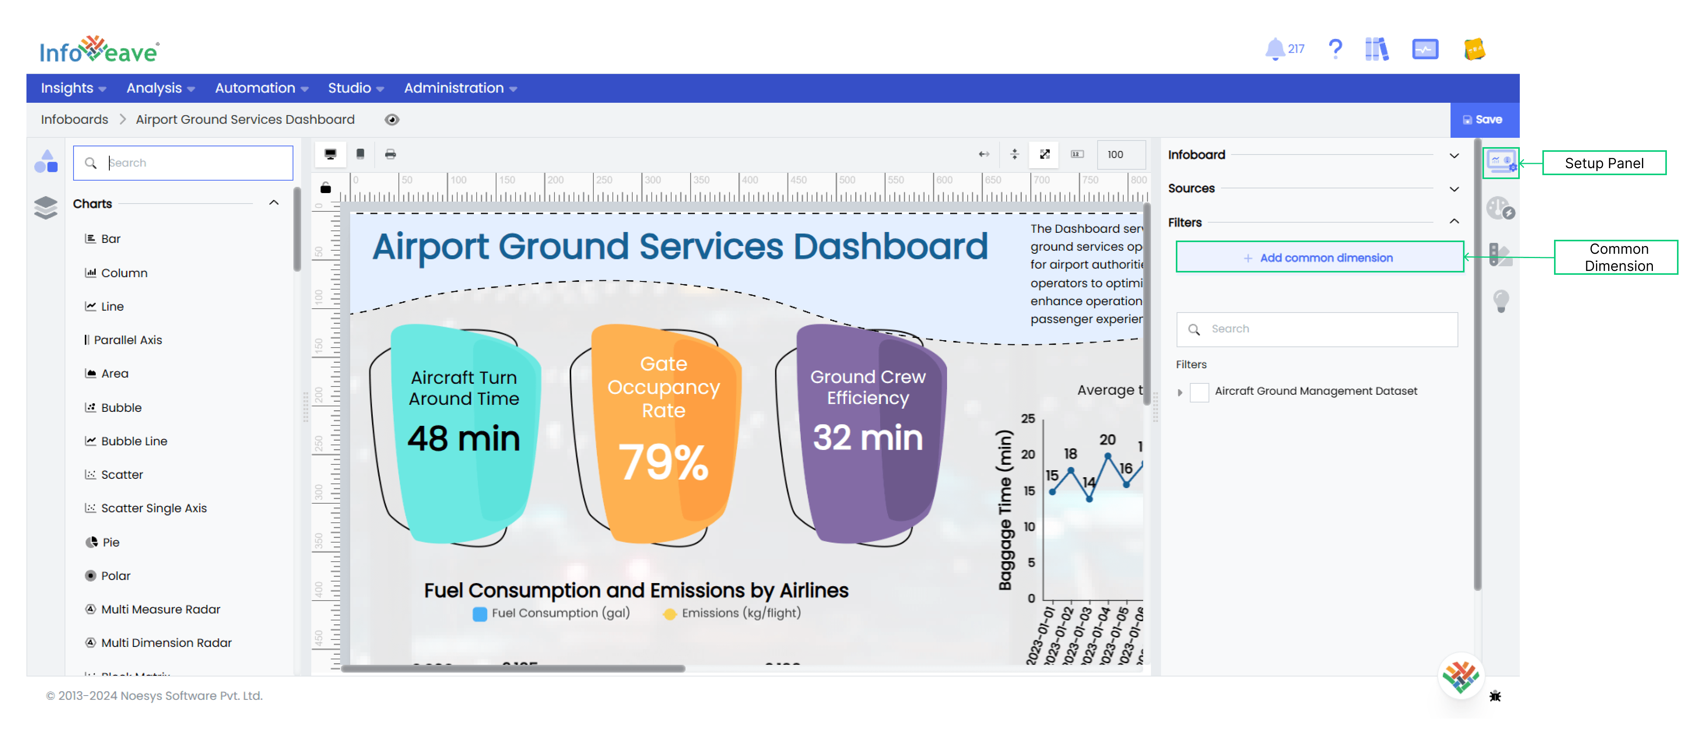Open the monitor activity icon in header
Viewport: 1705px width, 745px height.
click(x=1425, y=49)
